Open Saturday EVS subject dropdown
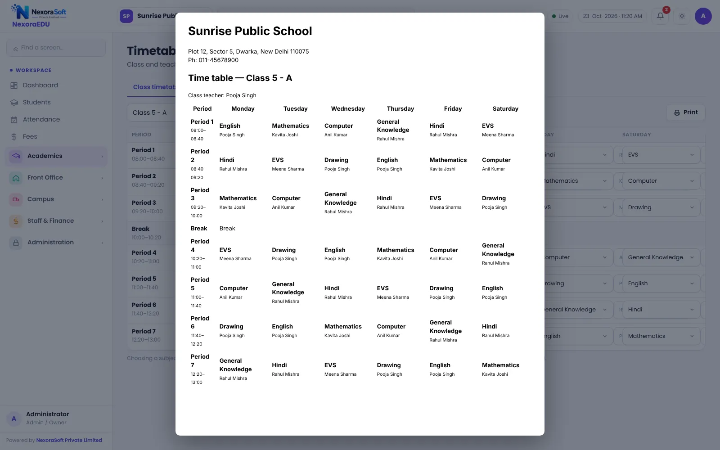This screenshot has width=720, height=450. point(661,155)
